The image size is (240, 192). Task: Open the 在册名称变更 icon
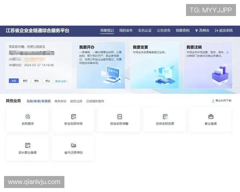[165, 117]
